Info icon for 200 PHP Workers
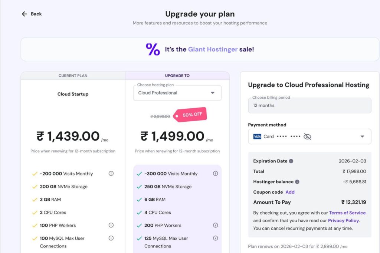The width and height of the screenshot is (380, 253). pos(216,225)
